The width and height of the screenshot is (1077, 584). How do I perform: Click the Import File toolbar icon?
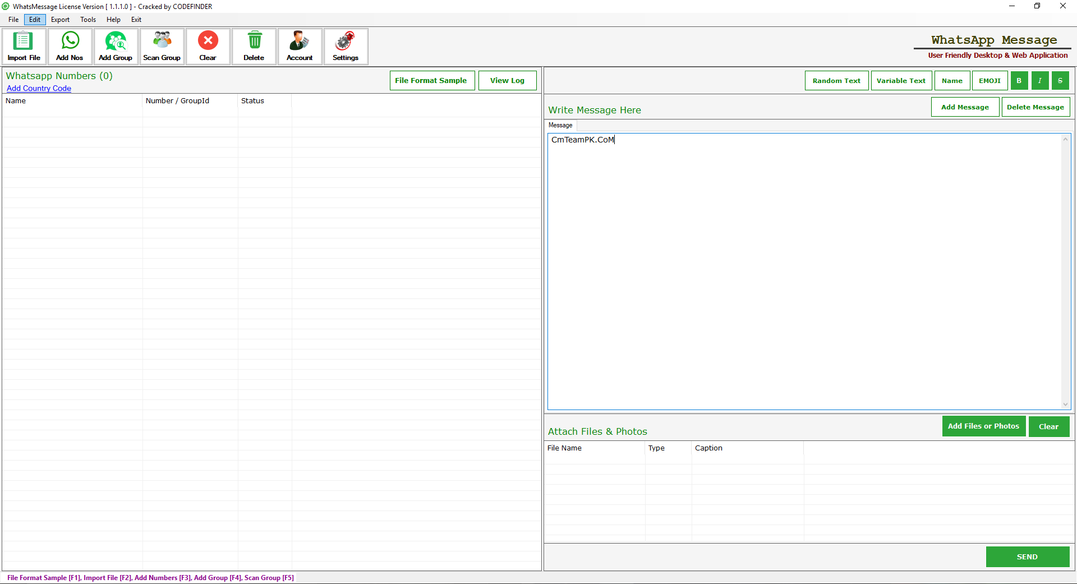tap(24, 47)
